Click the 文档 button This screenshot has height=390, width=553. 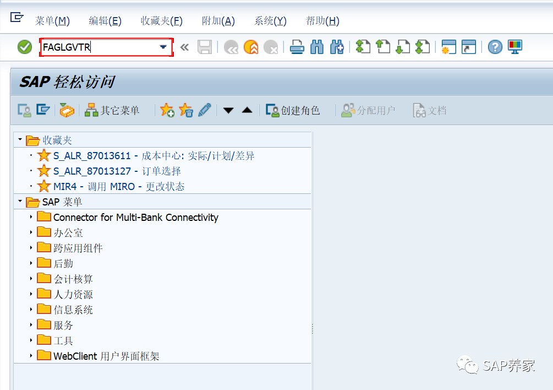point(430,111)
